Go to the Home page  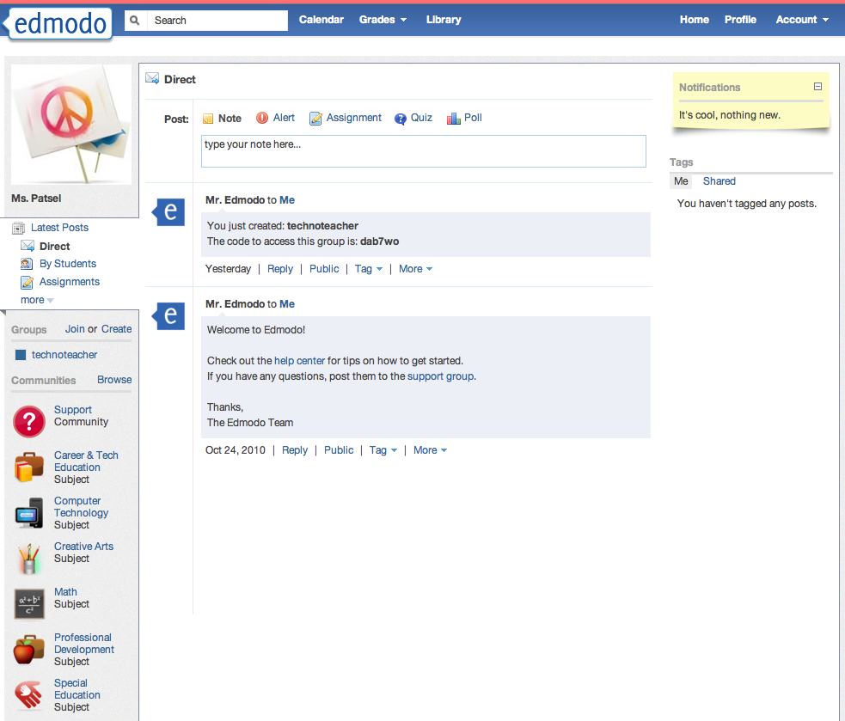click(694, 20)
